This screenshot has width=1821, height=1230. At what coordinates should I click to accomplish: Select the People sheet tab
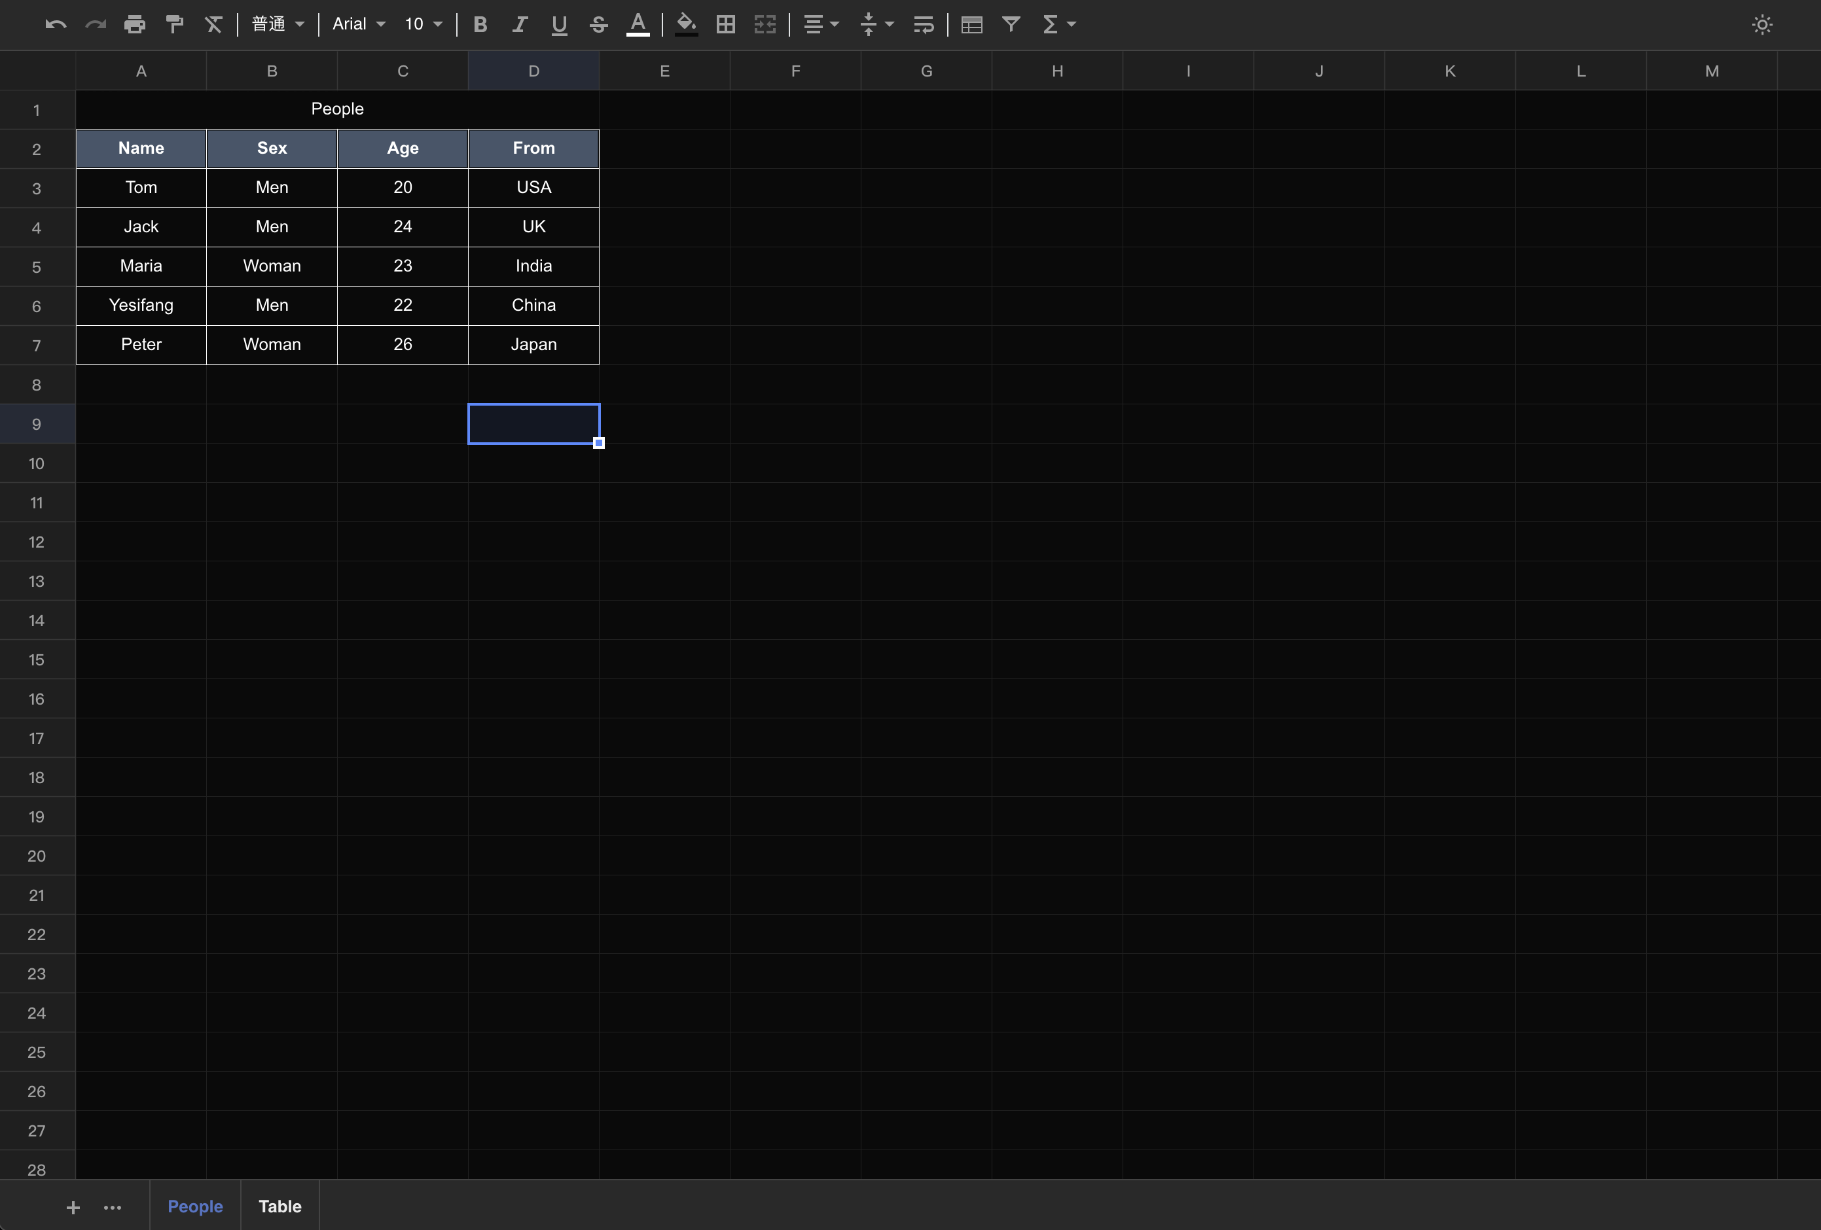[195, 1206]
